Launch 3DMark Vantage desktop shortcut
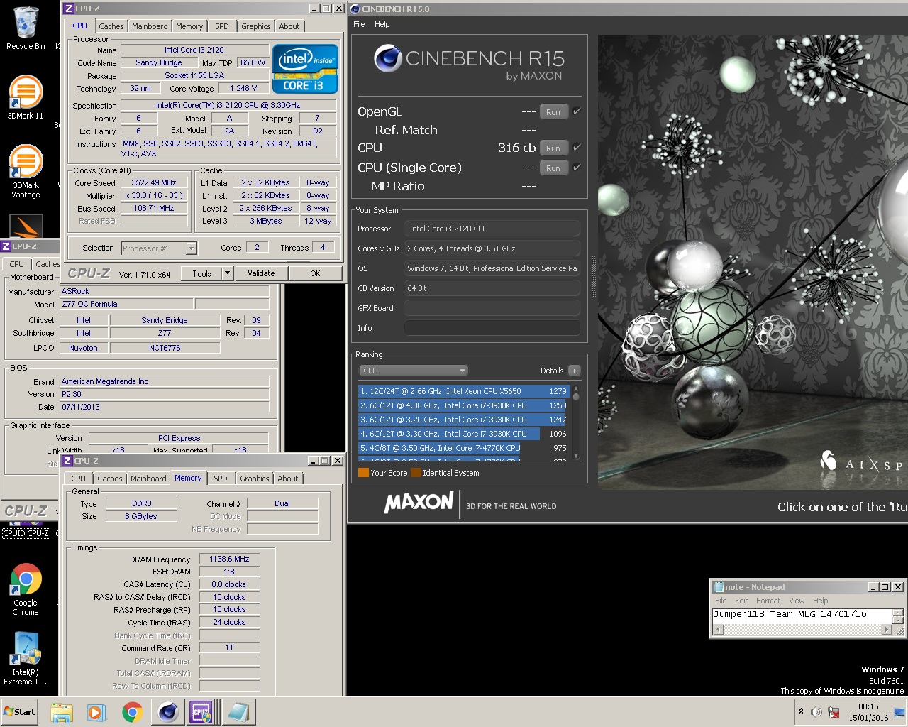Screen dimensions: 908x727 (26, 171)
